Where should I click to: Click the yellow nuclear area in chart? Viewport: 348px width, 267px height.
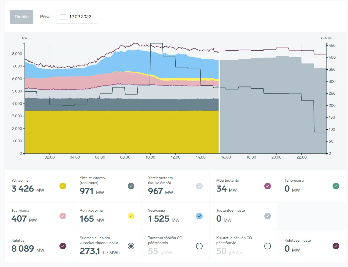[121, 132]
